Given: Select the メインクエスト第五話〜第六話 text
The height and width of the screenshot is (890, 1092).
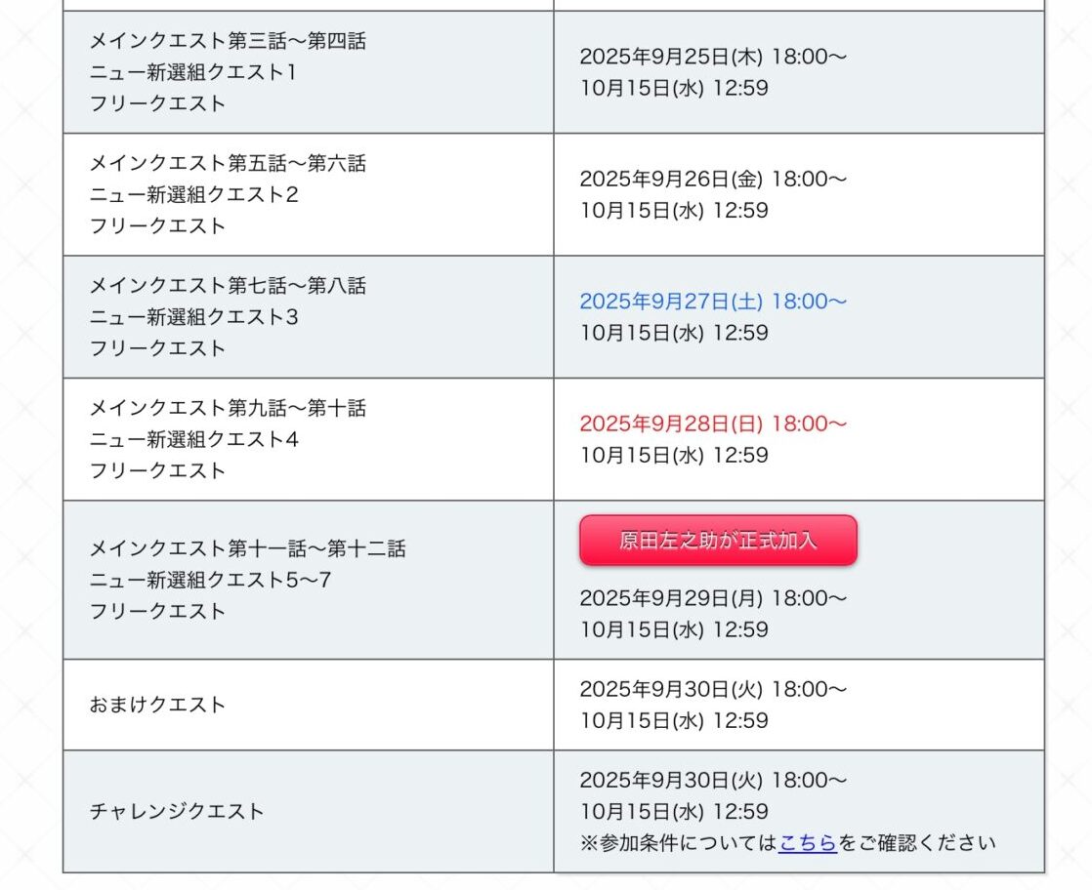Looking at the screenshot, I should click(228, 164).
